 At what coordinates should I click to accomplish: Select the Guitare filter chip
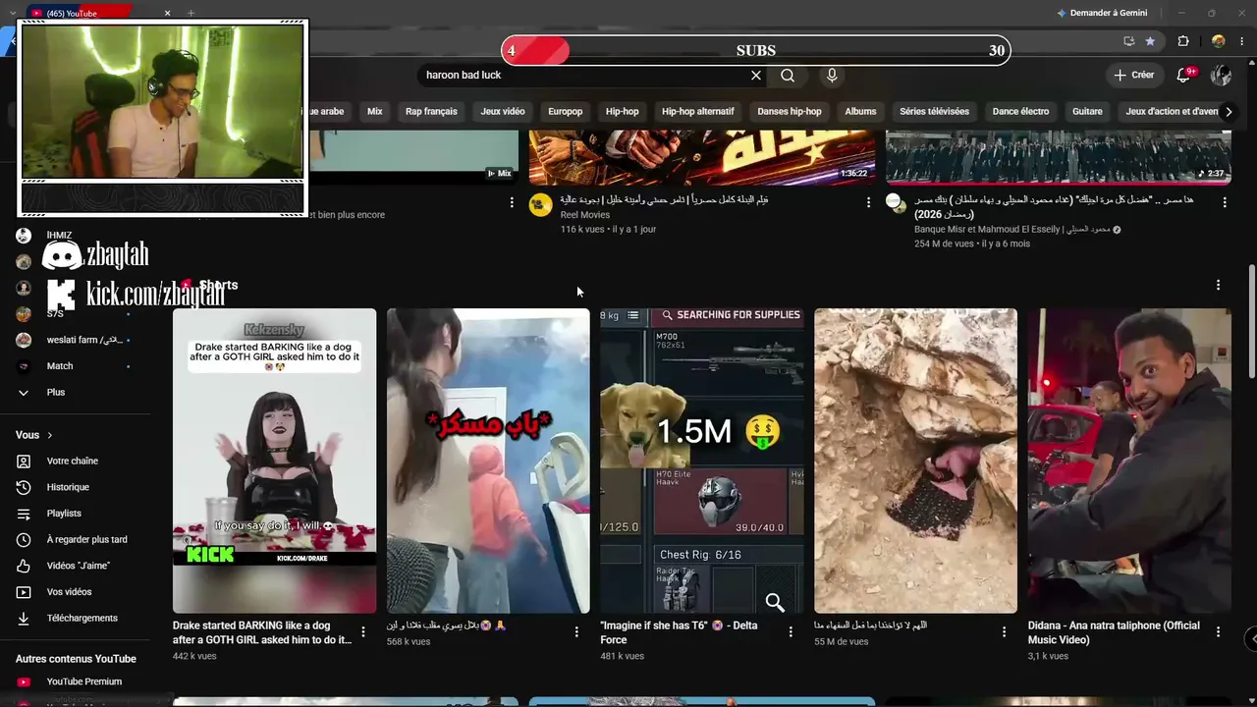point(1087,112)
